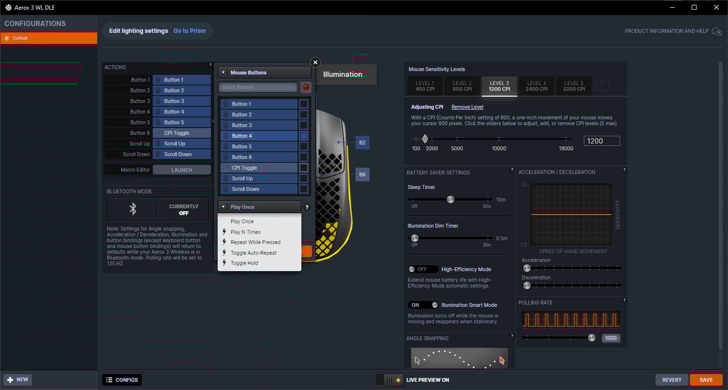Click Go to Prism link
Viewport: 728px width, 390px height.
190,31
